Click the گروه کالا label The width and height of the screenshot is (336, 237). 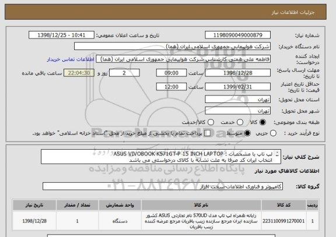(307, 186)
